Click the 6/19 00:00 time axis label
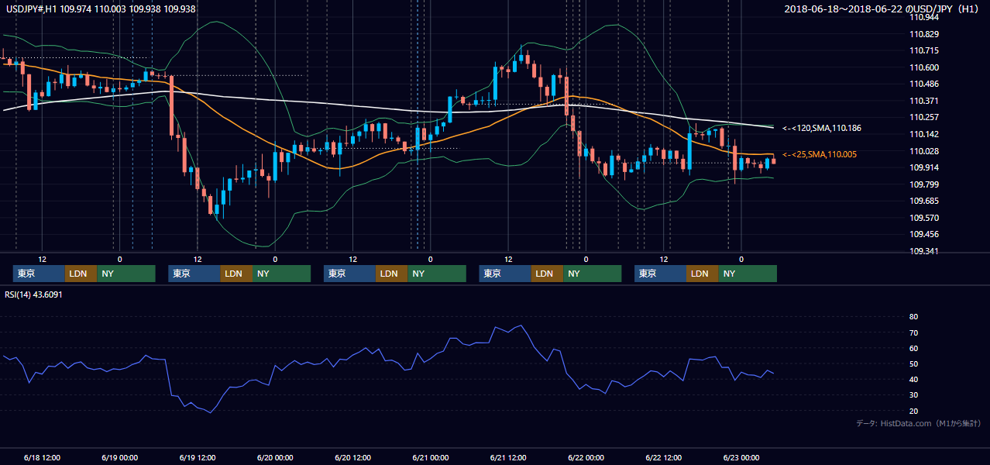This screenshot has height=465, width=990. pos(120,457)
